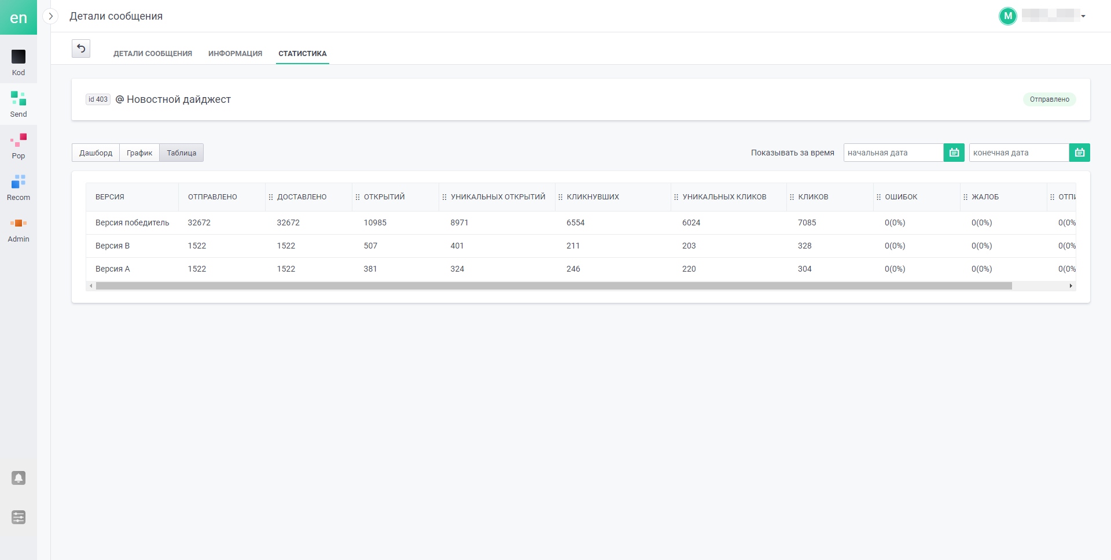The height and width of the screenshot is (560, 1111).
Task: Grab the Доставлено column drag handle
Action: (271, 197)
